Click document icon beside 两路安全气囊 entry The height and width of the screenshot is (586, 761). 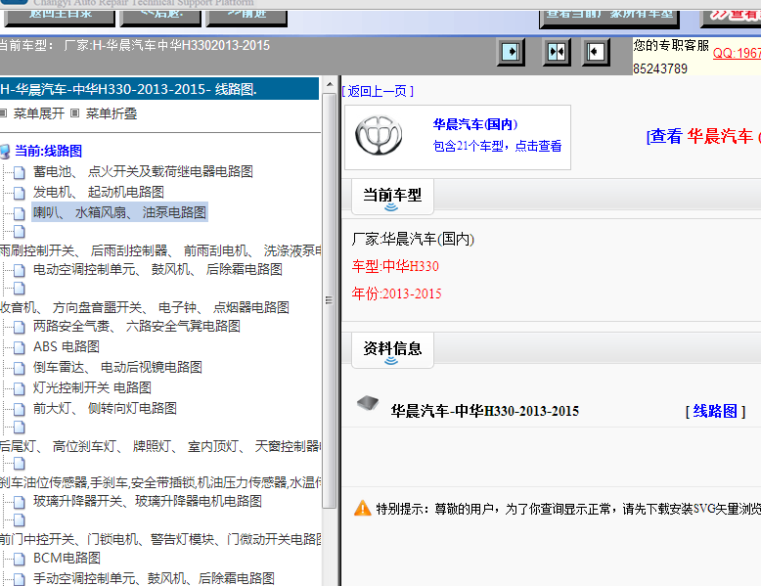point(19,327)
